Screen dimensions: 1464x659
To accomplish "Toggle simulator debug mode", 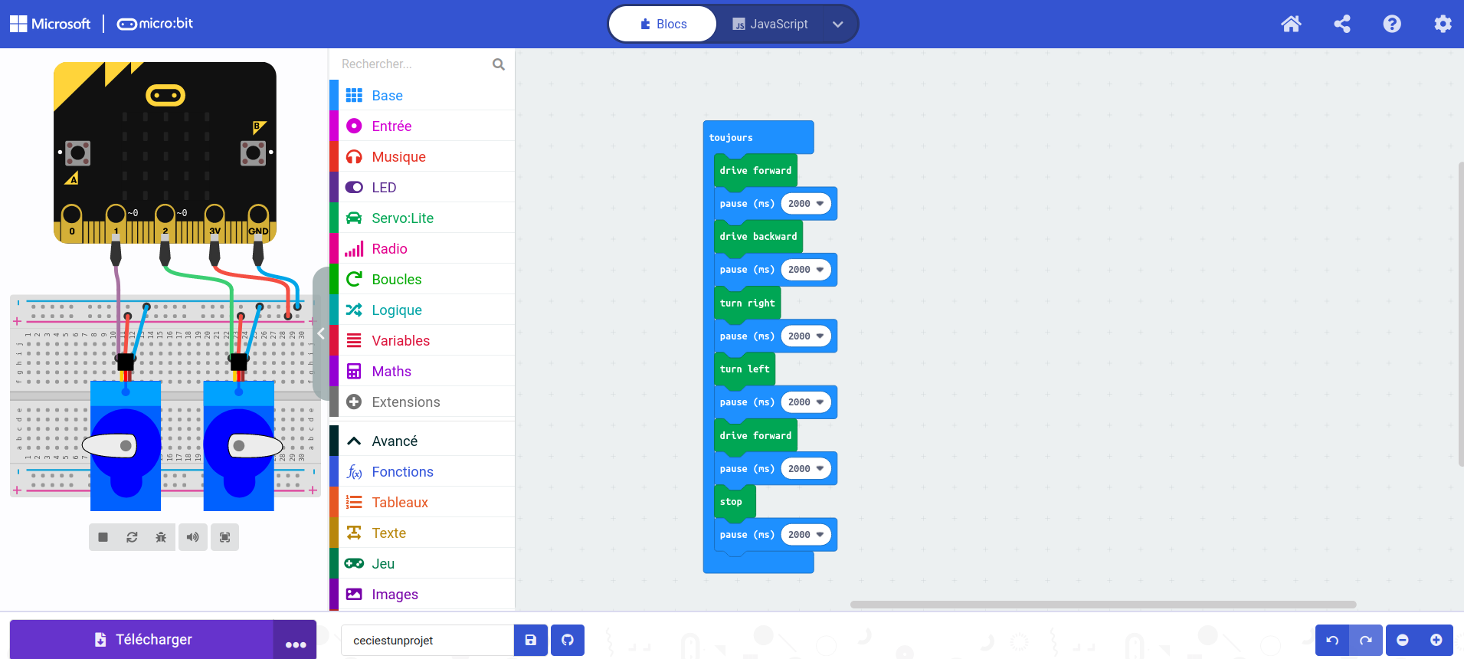I will [161, 537].
